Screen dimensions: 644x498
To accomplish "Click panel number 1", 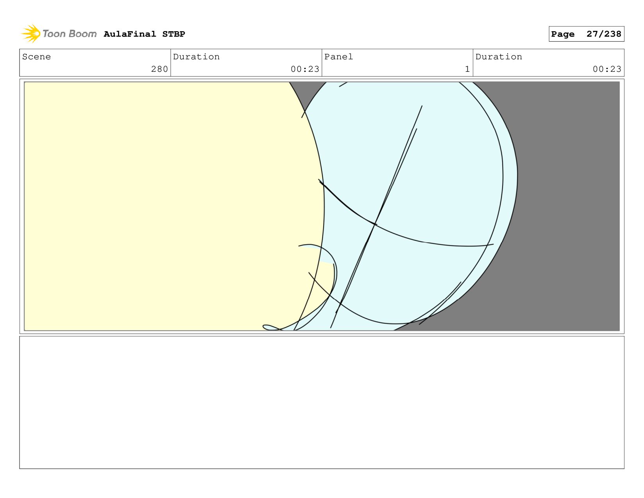I will point(467,69).
